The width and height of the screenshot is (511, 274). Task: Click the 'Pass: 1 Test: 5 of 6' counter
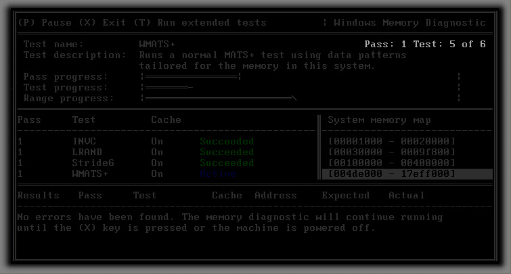click(x=425, y=44)
